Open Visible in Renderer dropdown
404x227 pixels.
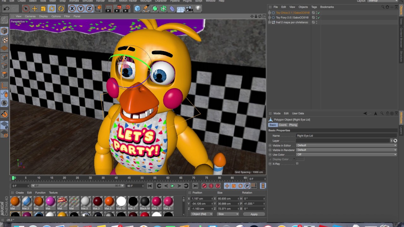(x=346, y=150)
